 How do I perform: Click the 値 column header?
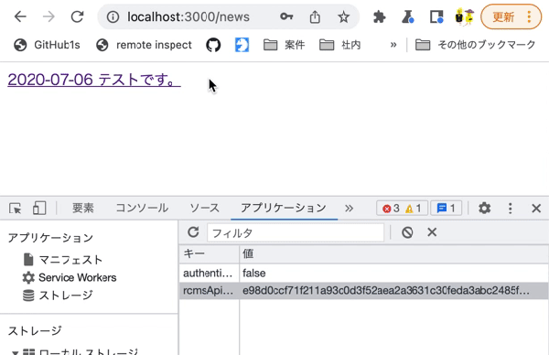(x=393, y=253)
